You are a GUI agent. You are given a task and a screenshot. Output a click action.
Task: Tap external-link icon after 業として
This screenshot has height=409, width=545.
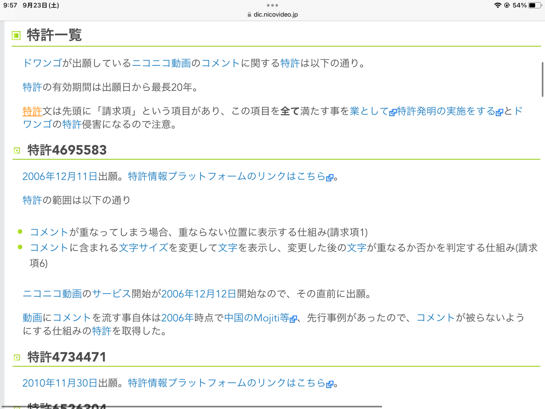[393, 112]
